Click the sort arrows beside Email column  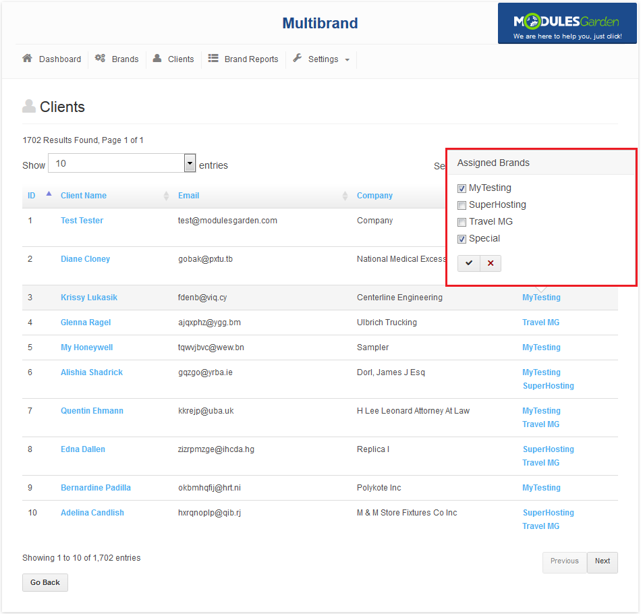345,196
